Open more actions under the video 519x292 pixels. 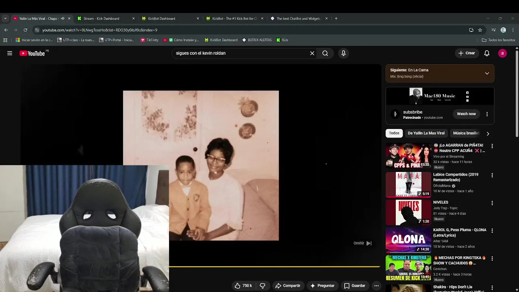pyautogui.click(x=376, y=286)
